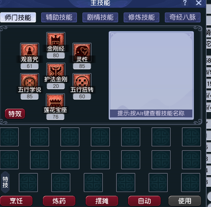Click the 使用 button
Screen dimensions: 211x207
pos(185,201)
